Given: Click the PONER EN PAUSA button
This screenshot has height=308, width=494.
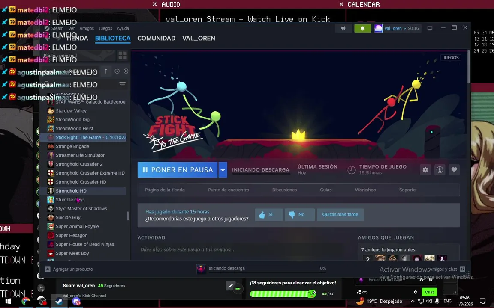Looking at the screenshot, I should coord(178,170).
